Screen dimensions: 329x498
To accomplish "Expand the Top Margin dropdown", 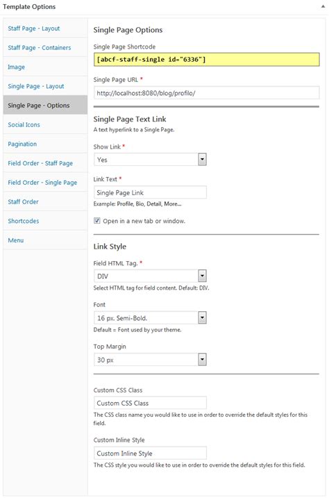I will [x=150, y=360].
